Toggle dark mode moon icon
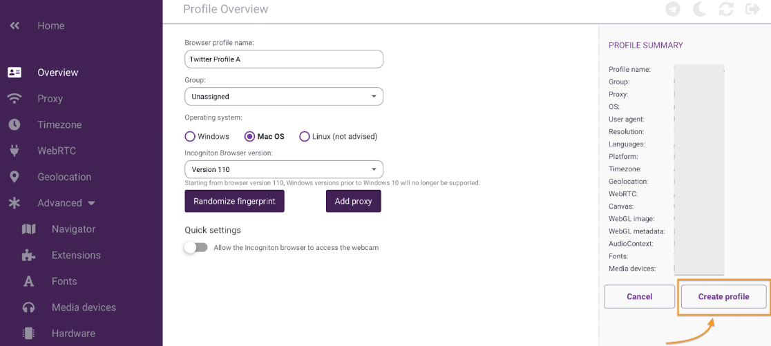771x346 pixels. click(x=701, y=9)
